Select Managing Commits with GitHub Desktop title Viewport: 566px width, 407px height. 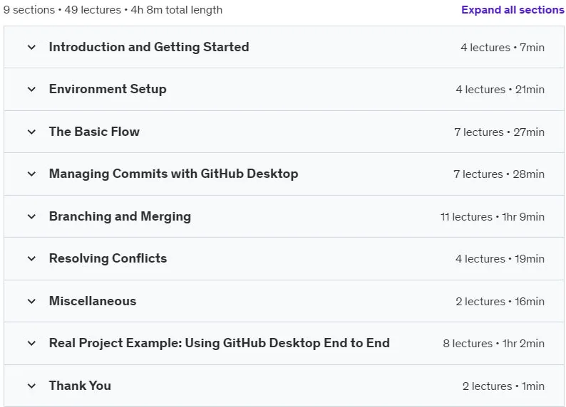174,174
